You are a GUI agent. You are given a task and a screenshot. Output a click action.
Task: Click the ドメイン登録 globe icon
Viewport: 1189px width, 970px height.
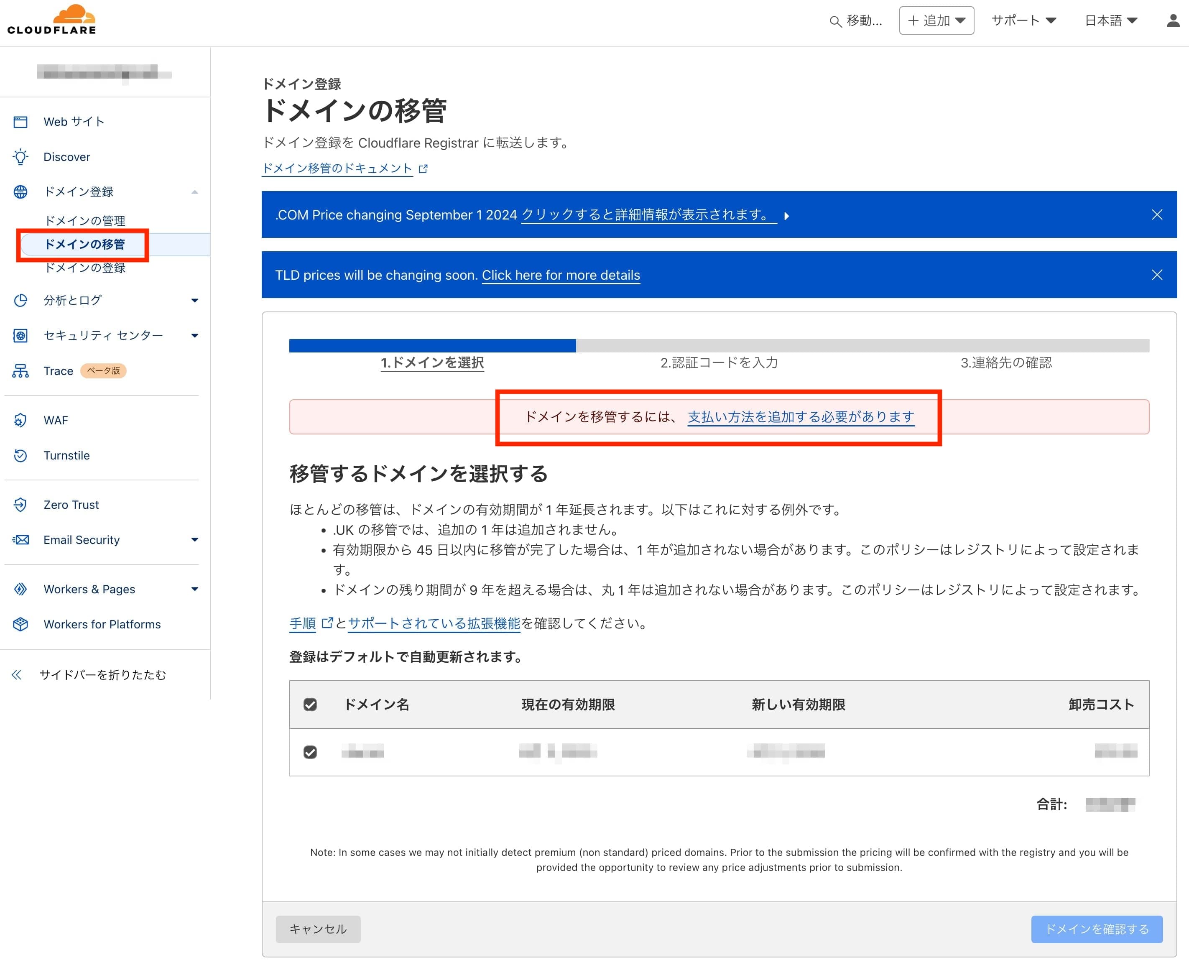(20, 191)
